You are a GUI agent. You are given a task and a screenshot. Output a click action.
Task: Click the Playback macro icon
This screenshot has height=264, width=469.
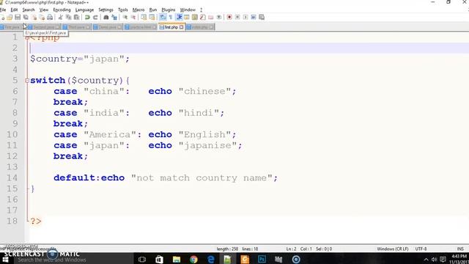tap(245, 18)
